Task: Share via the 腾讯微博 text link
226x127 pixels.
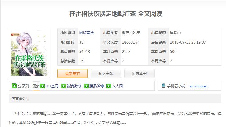Action: click(x=96, y=86)
